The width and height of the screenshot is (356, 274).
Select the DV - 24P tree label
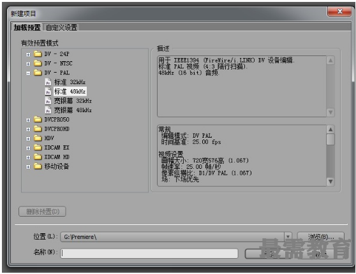(57, 54)
